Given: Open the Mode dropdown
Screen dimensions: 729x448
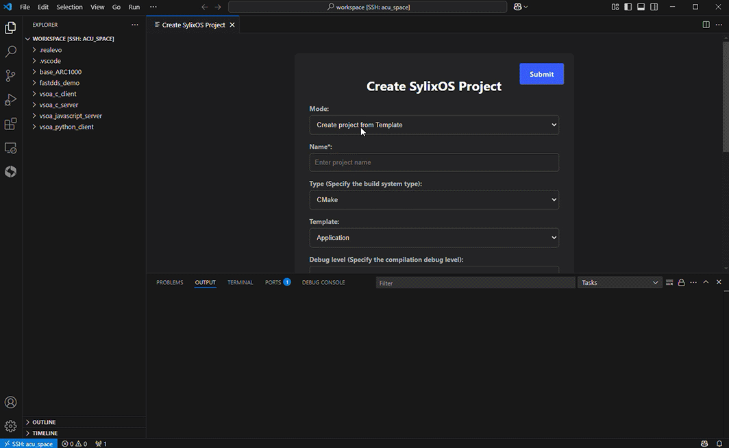Looking at the screenshot, I should pos(434,125).
